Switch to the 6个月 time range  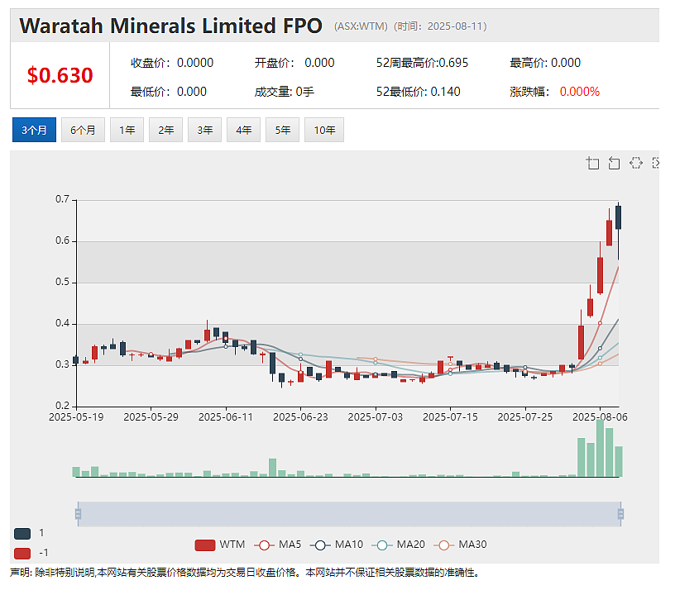coord(83,130)
